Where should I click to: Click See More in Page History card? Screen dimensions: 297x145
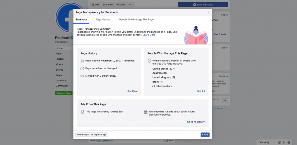pos(132,91)
